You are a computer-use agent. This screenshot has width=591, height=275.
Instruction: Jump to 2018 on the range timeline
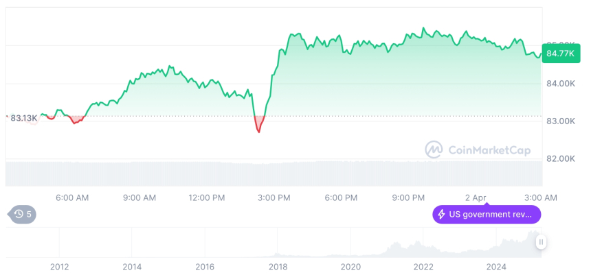pyautogui.click(x=278, y=267)
